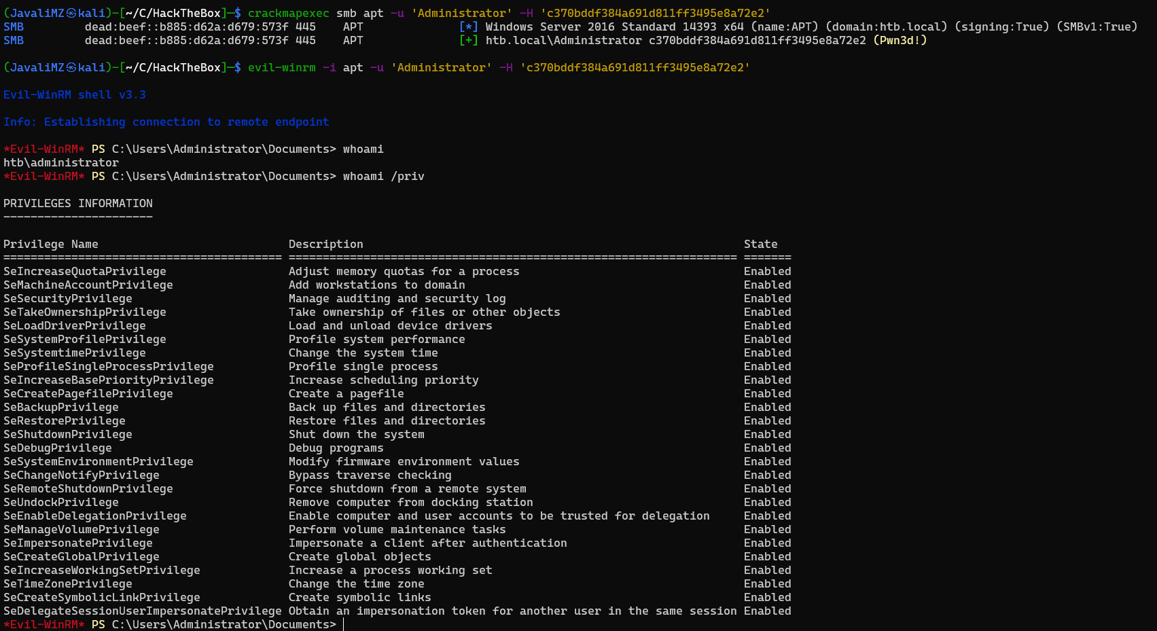Select the 'Pwn3d!' result text
Viewport: 1157px width, 631px height.
pos(900,40)
